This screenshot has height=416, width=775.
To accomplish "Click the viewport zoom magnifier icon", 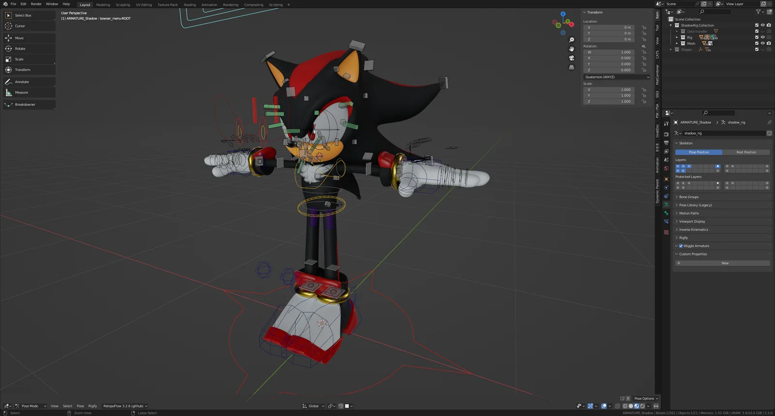I will click(x=572, y=40).
